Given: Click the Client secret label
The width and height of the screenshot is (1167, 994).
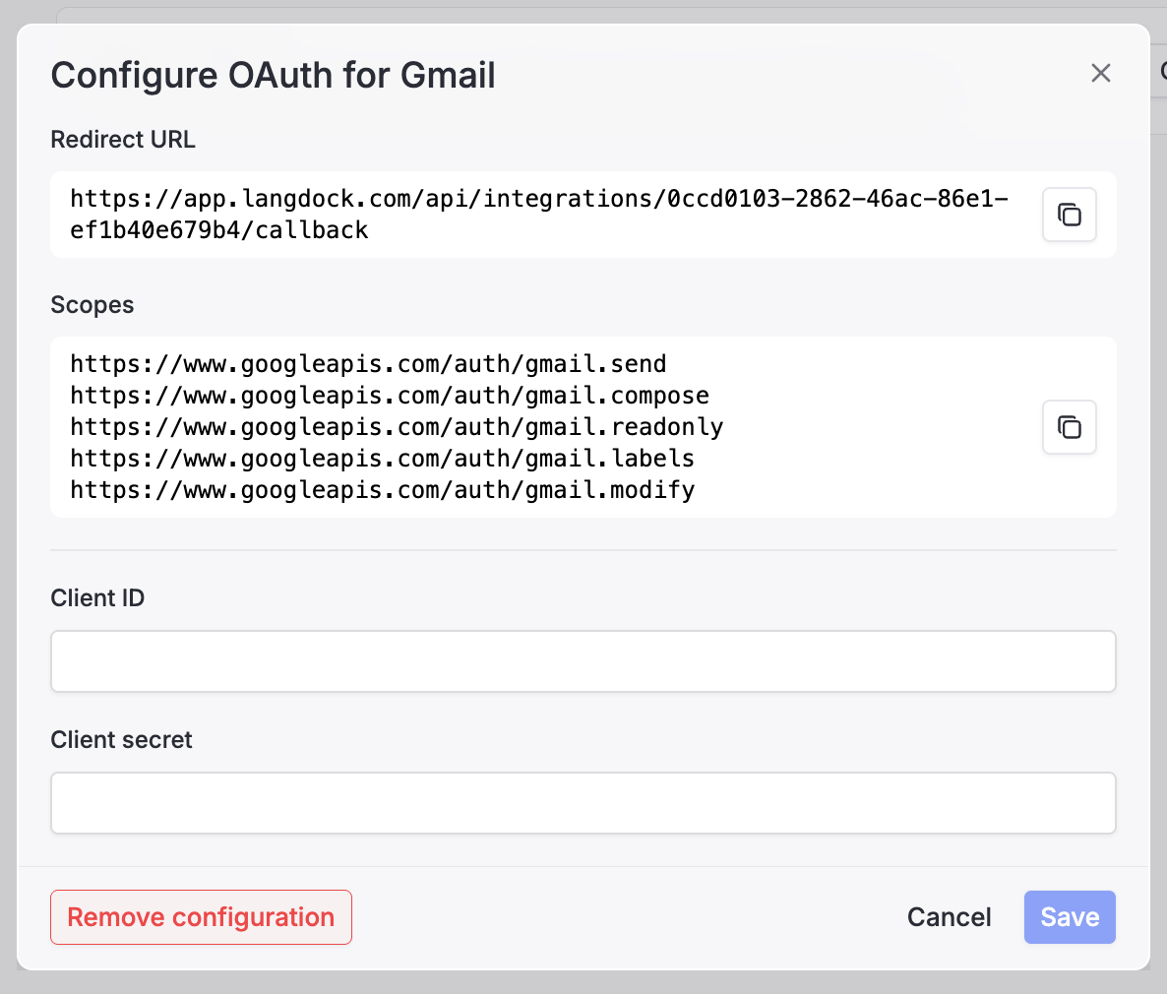Looking at the screenshot, I should tap(121, 739).
